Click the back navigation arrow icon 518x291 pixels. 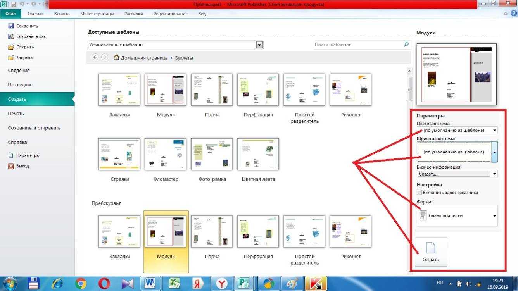pos(95,57)
